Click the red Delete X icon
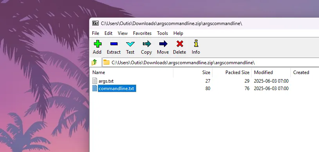 [180, 44]
